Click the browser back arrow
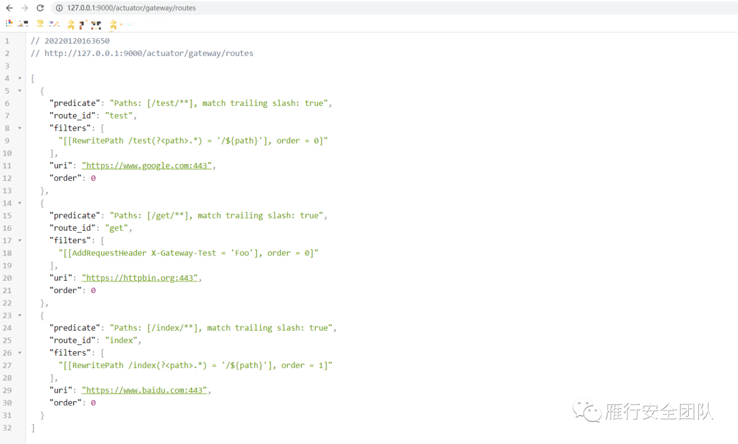The image size is (738, 444). (x=9, y=8)
